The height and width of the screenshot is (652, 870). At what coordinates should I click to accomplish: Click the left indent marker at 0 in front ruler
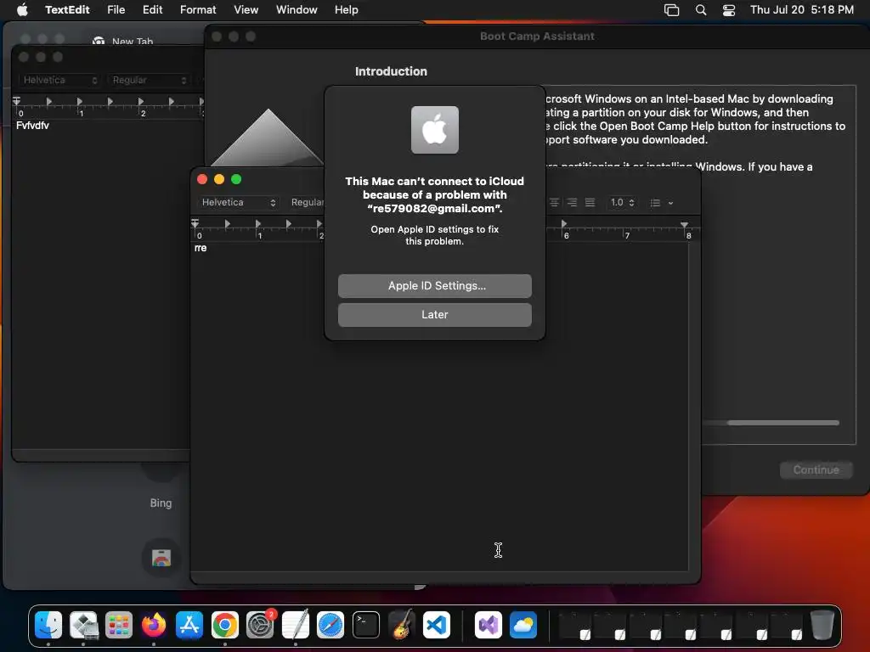point(195,223)
